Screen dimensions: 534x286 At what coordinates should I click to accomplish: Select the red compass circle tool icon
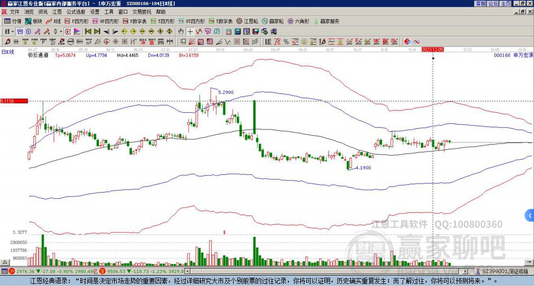pyautogui.click(x=106, y=42)
